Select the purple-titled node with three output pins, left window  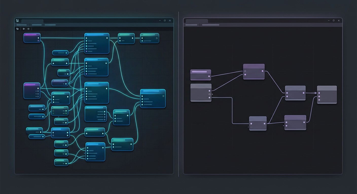pyautogui.click(x=32, y=91)
